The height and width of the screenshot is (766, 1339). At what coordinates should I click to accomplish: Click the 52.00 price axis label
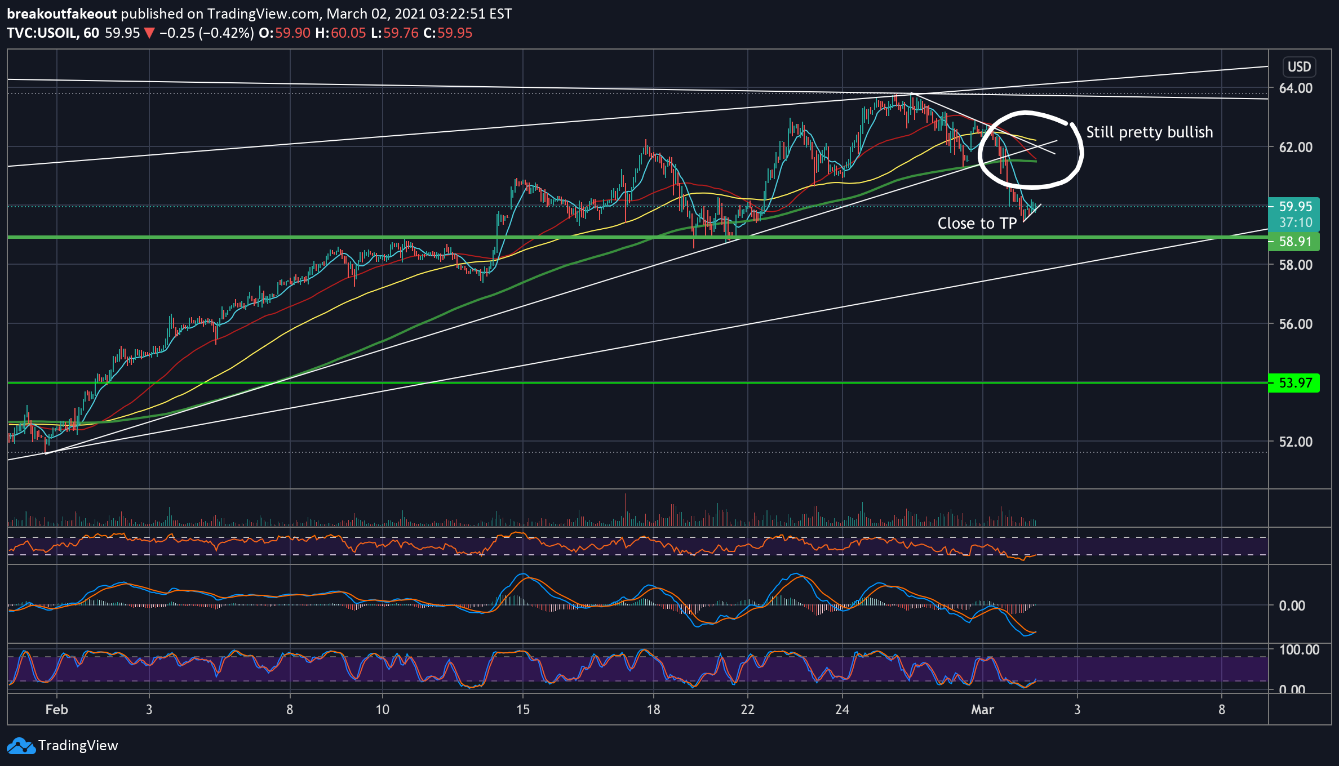pyautogui.click(x=1296, y=442)
